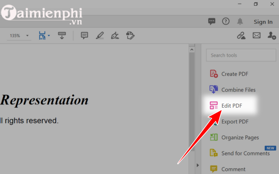Restore down the Acrobat window
This screenshot has height=174, width=279.
point(256,4)
